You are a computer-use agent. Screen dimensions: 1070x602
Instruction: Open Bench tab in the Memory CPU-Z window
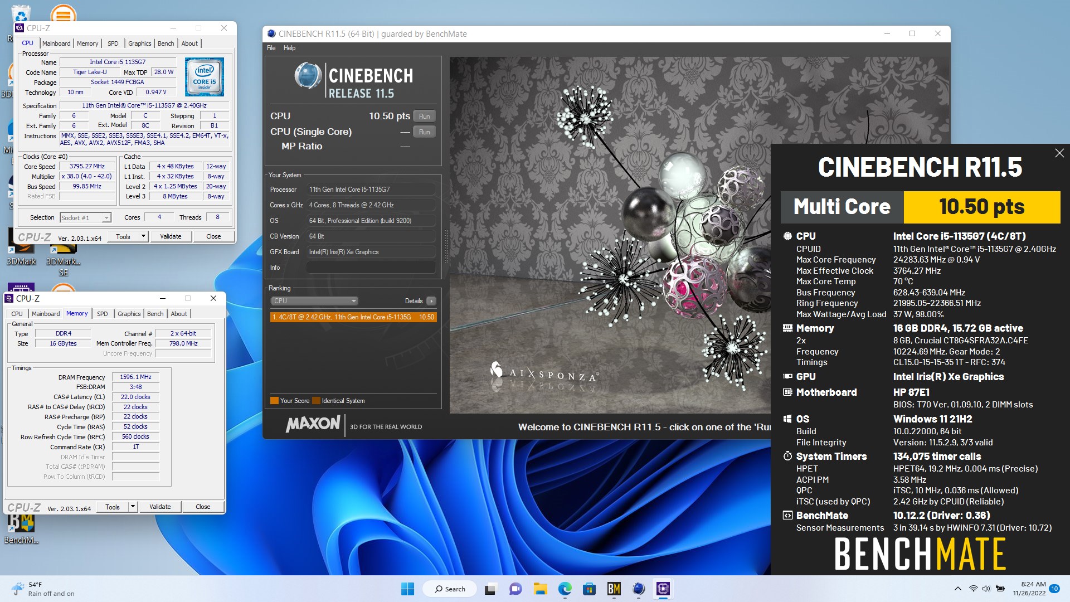click(155, 314)
